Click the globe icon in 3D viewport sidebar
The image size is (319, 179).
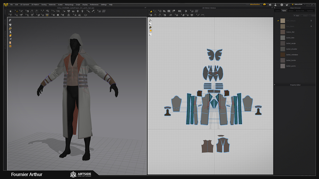coord(10,46)
